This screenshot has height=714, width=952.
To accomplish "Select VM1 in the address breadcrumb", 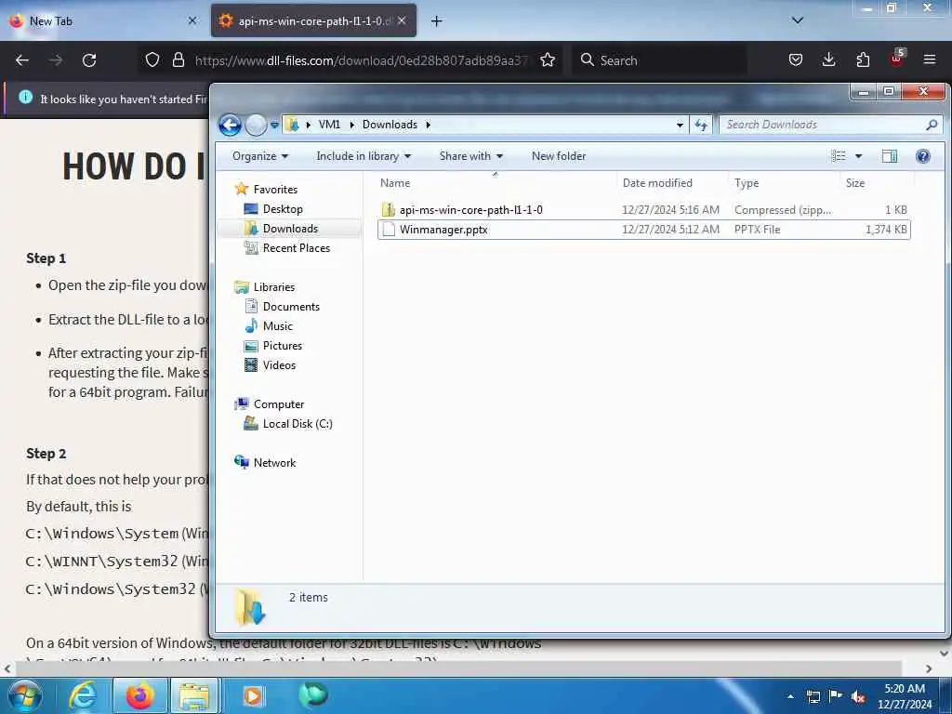I will coord(329,125).
